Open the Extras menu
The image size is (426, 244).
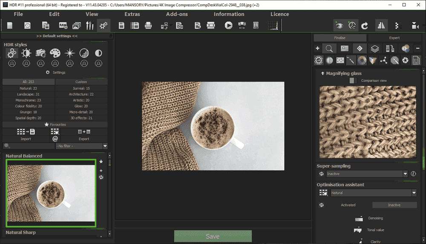132,14
